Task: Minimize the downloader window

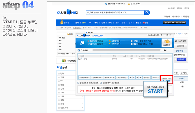Action: point(164,35)
